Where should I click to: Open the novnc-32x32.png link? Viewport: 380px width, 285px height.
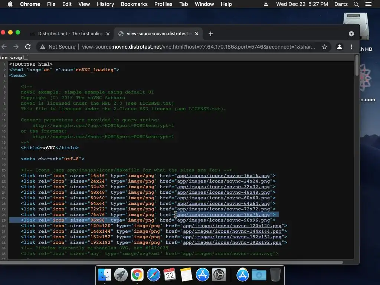[x=223, y=187]
